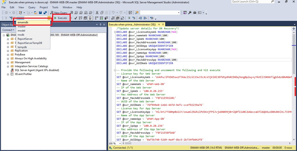Switch output to Results to Grid
This screenshot has height=151, width=297.
pyautogui.click(x=118, y=18)
